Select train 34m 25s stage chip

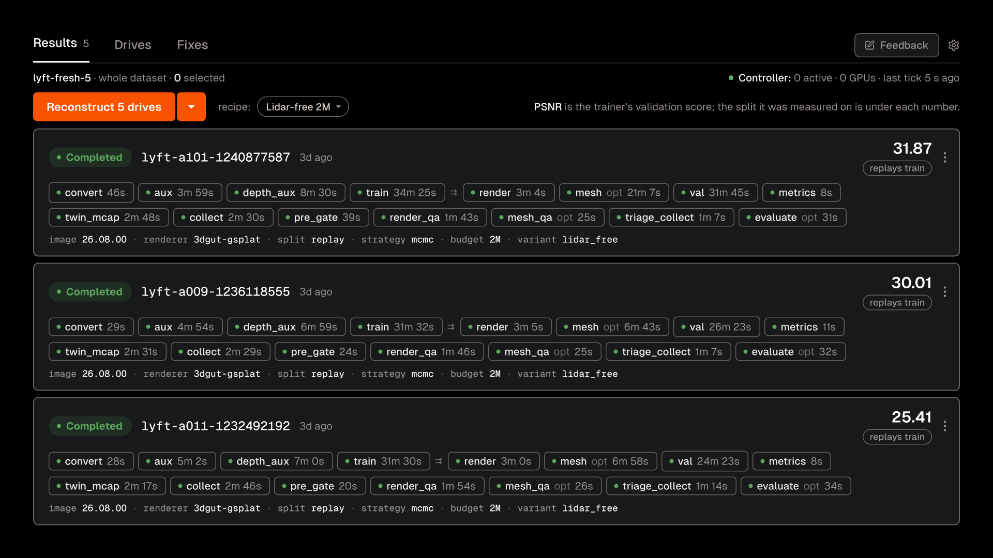[x=397, y=193]
